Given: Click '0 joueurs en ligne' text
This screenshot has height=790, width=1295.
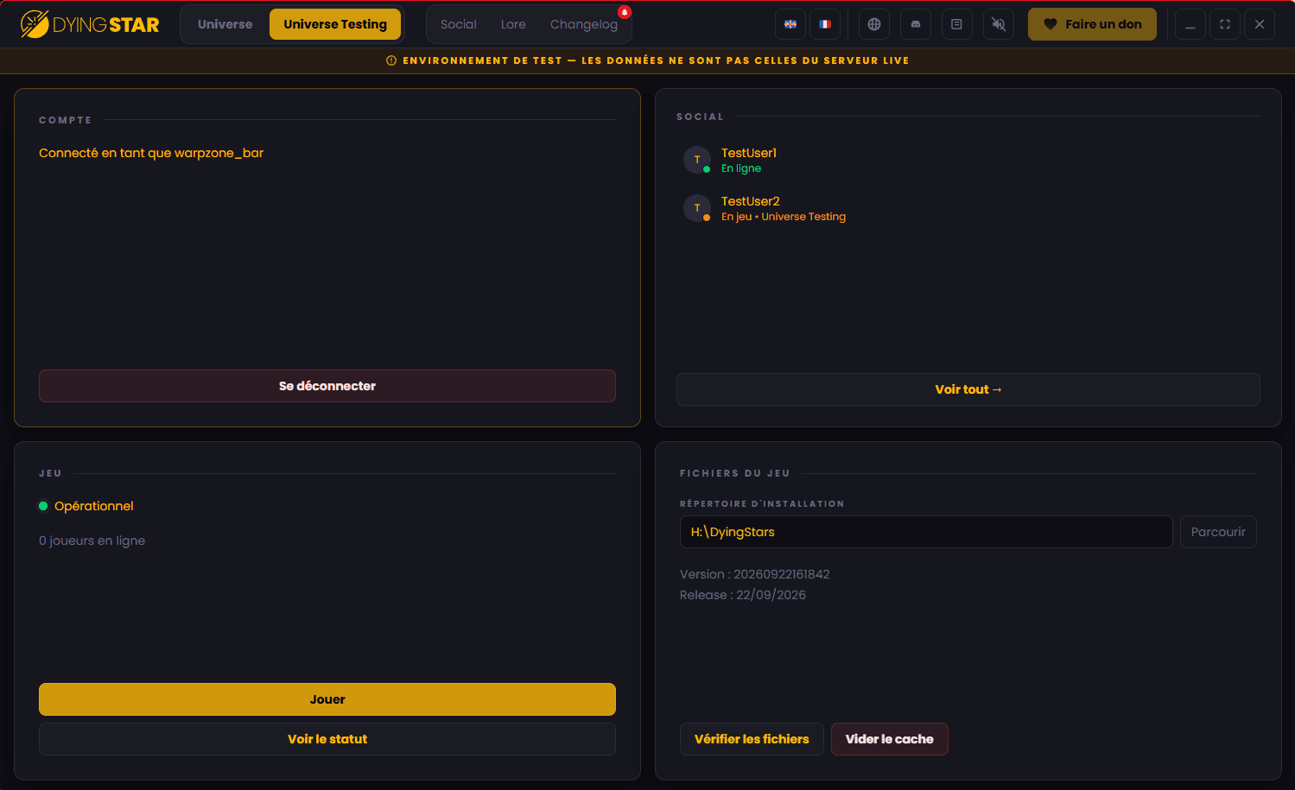Looking at the screenshot, I should click(x=92, y=540).
